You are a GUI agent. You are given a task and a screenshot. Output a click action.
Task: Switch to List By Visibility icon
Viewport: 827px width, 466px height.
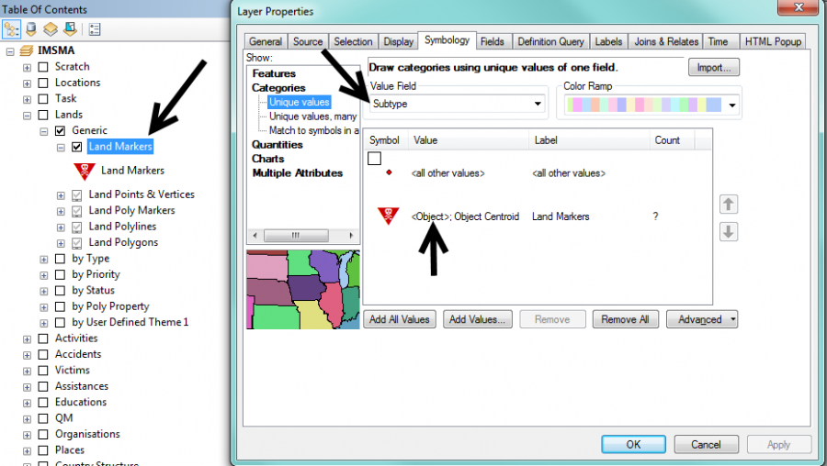(x=50, y=28)
